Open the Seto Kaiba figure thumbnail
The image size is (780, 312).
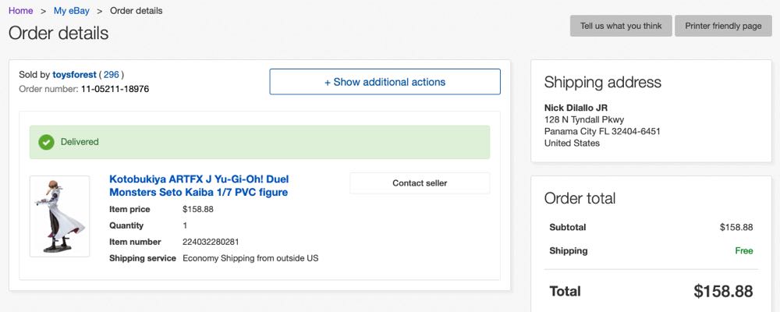59,216
